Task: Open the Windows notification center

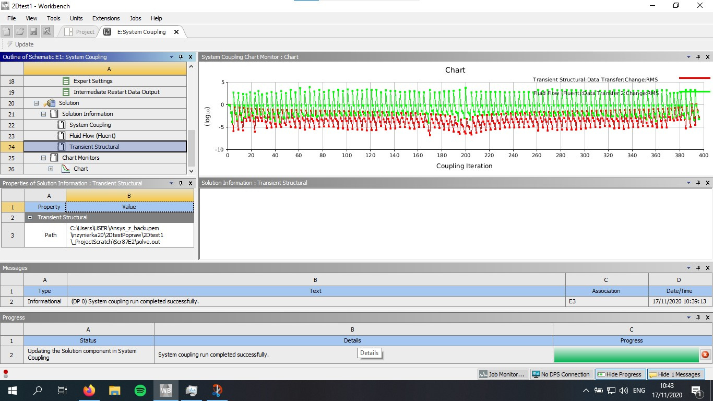Action: click(696, 391)
